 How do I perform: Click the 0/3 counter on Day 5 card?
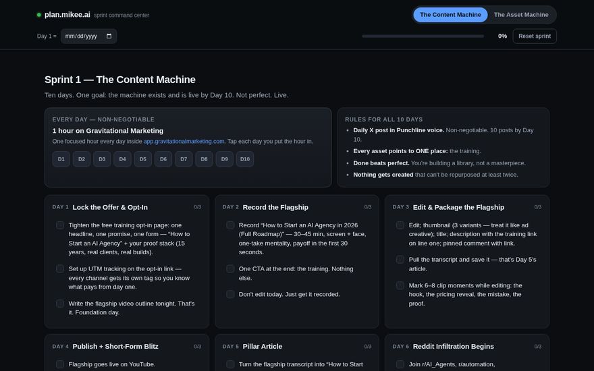[367, 347]
